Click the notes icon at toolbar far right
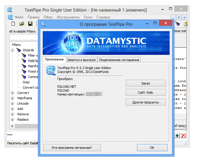Image resolution: width=199 pixels, height=166 pixels. click(x=186, y=24)
